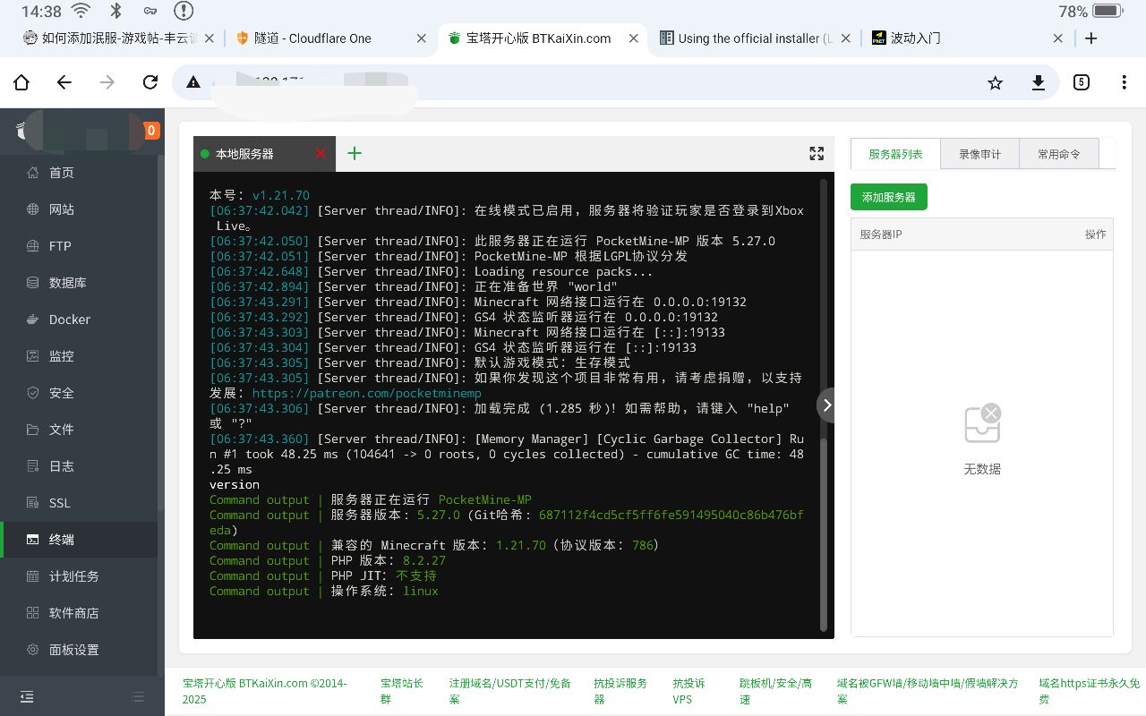Image resolution: width=1146 pixels, height=716 pixels.
Task: Open the 网站 websites sidebar item
Action: [79, 209]
